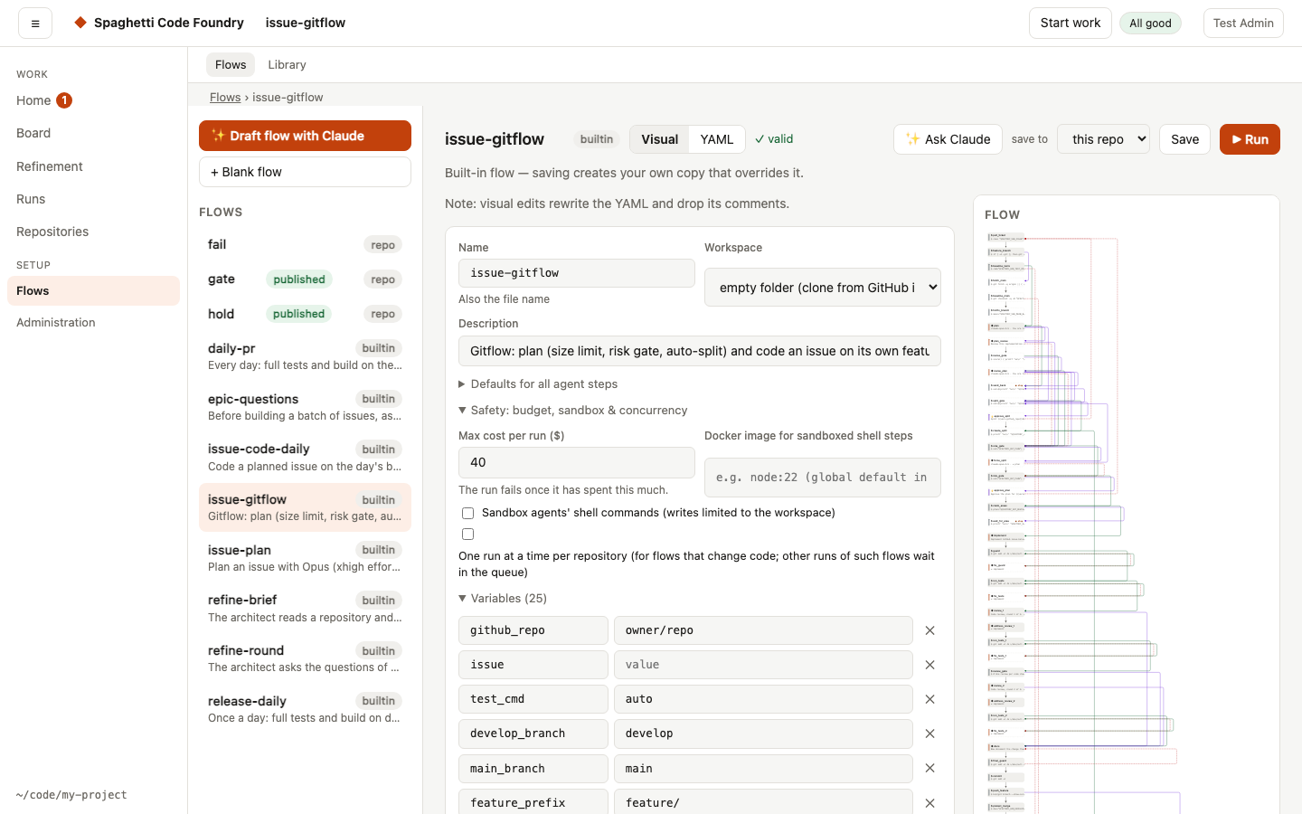
Task: Edit the Description field
Action: pyautogui.click(x=700, y=351)
